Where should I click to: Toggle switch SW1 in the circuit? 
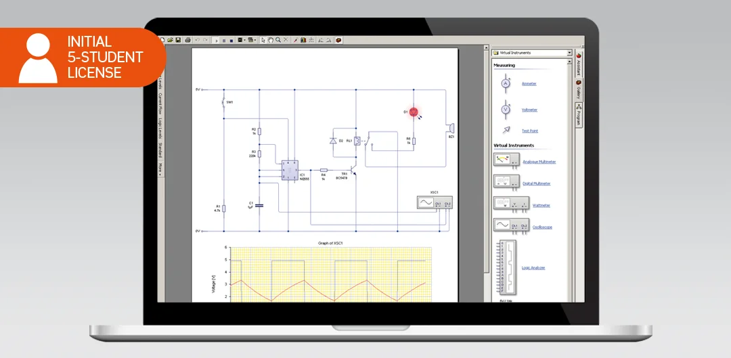223,103
